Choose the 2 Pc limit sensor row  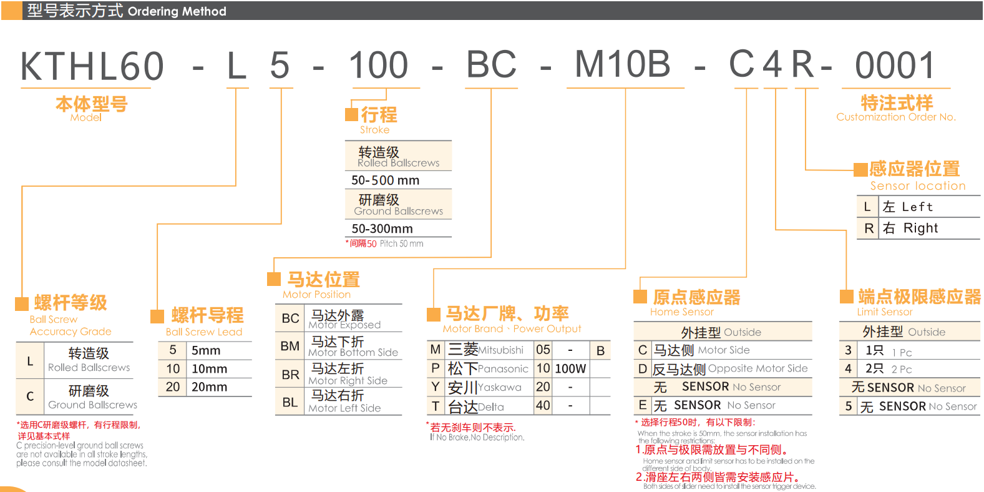[x=909, y=369]
